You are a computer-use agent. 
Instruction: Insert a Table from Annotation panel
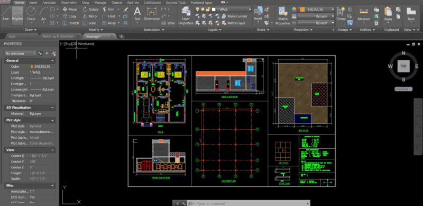point(168,23)
